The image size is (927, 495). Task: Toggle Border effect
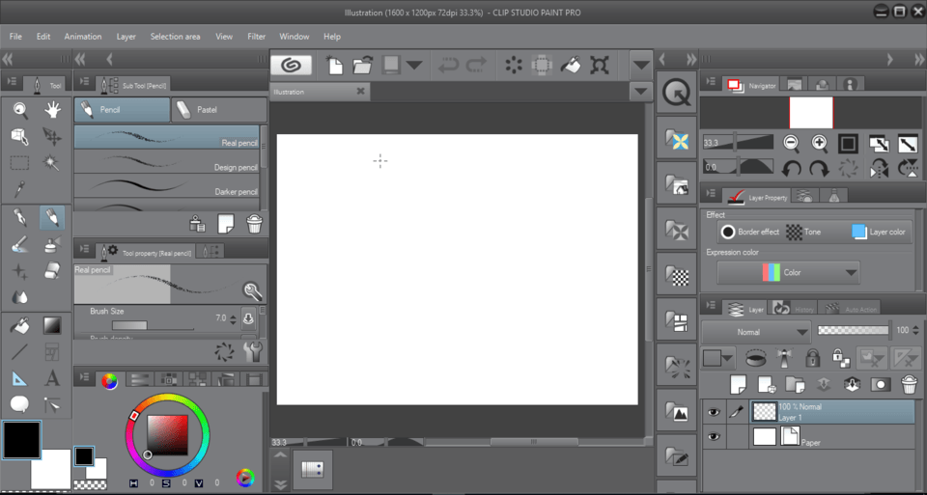tap(749, 233)
